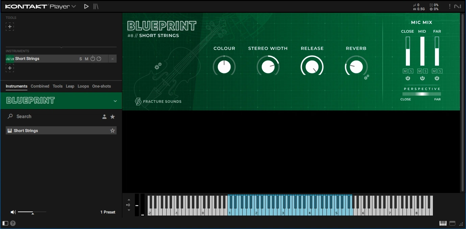The image size is (466, 229).
Task: Click the resize grip dots icon at bottom right
Action: pyautogui.click(x=461, y=224)
